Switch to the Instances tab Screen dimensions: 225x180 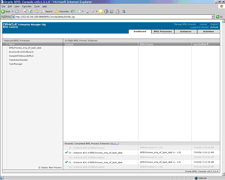coord(186,31)
